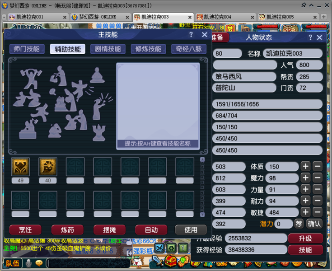Viewport: 332px width, 271px height.
Task: Click the glove with green gem icon
Action: click(183, 261)
